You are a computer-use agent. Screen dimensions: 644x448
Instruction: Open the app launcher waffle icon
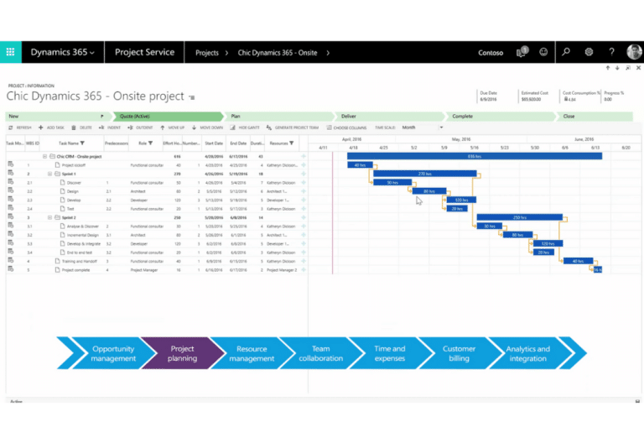[10, 52]
